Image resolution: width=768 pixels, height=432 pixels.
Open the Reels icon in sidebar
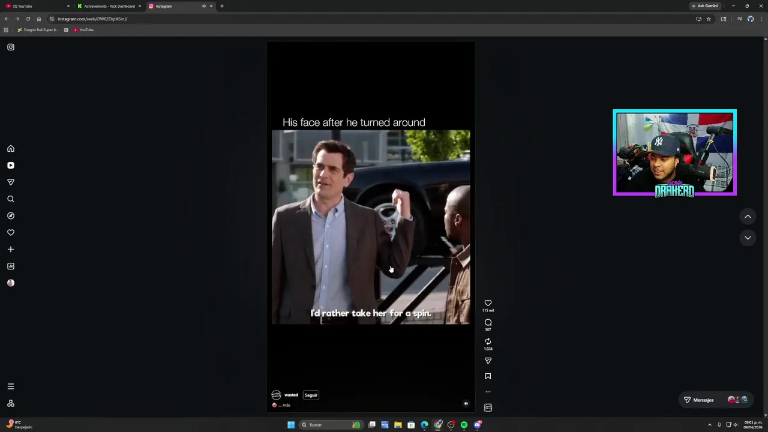tap(11, 166)
